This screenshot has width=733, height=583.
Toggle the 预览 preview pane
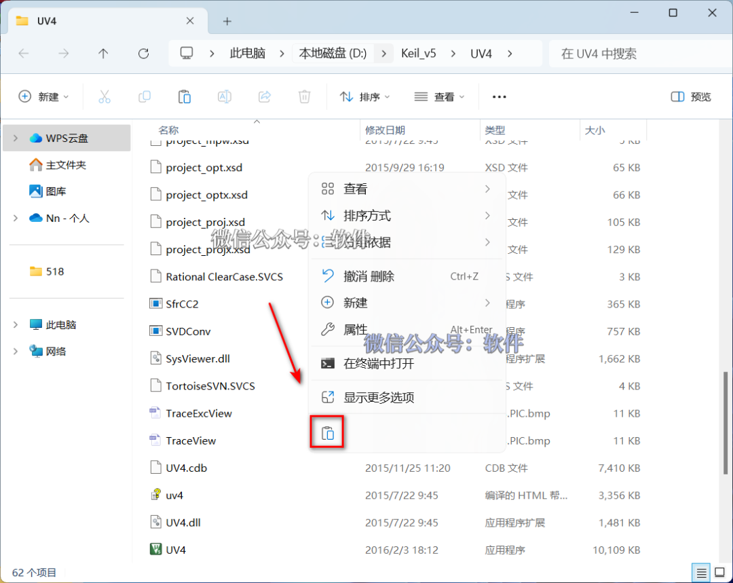pos(691,97)
